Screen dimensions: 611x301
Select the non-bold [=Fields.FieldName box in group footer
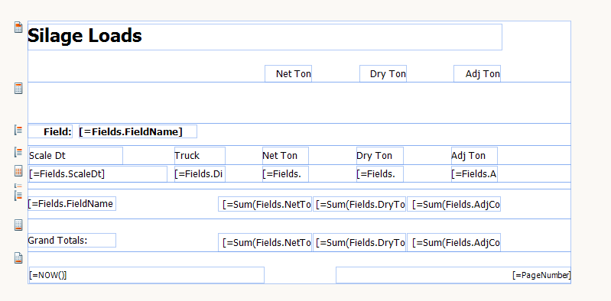72,204
